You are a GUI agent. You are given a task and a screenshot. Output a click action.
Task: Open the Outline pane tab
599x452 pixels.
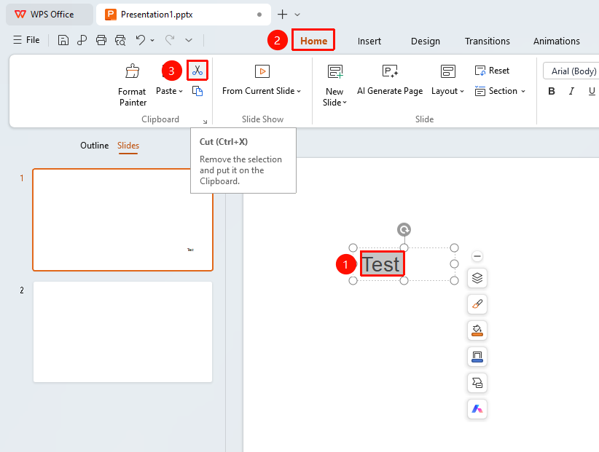pos(94,146)
